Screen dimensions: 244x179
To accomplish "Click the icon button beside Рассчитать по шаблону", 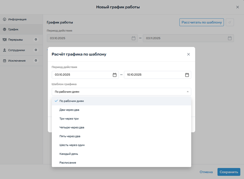I will point(230,22).
